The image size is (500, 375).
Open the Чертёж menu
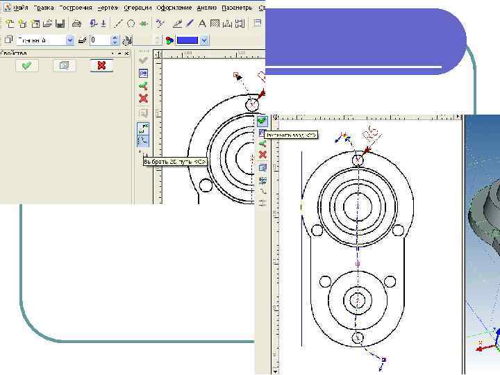pos(108,8)
